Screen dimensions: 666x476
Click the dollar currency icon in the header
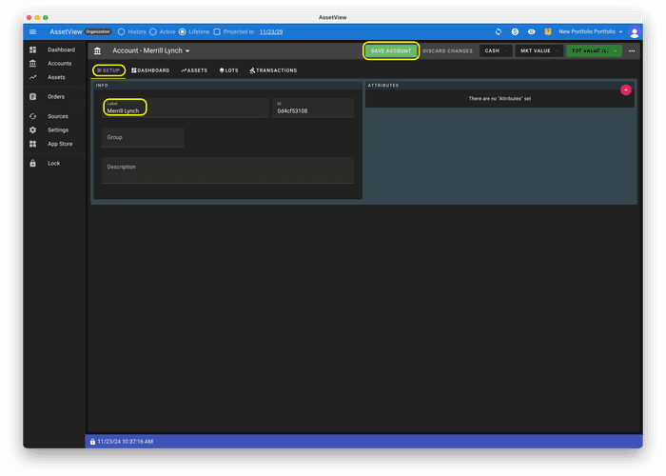[x=515, y=31]
